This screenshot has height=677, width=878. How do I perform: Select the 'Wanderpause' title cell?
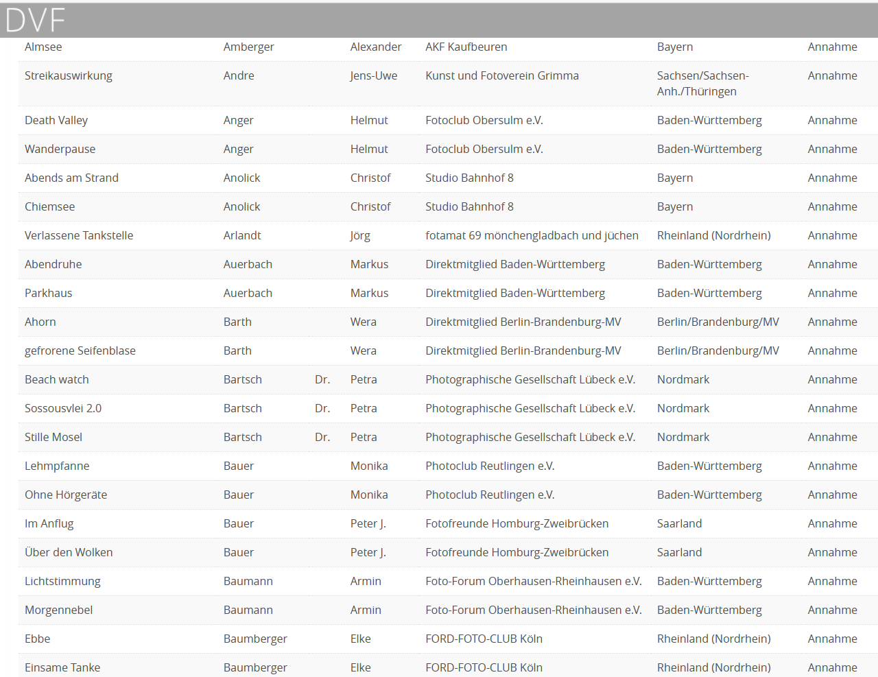[x=60, y=149]
